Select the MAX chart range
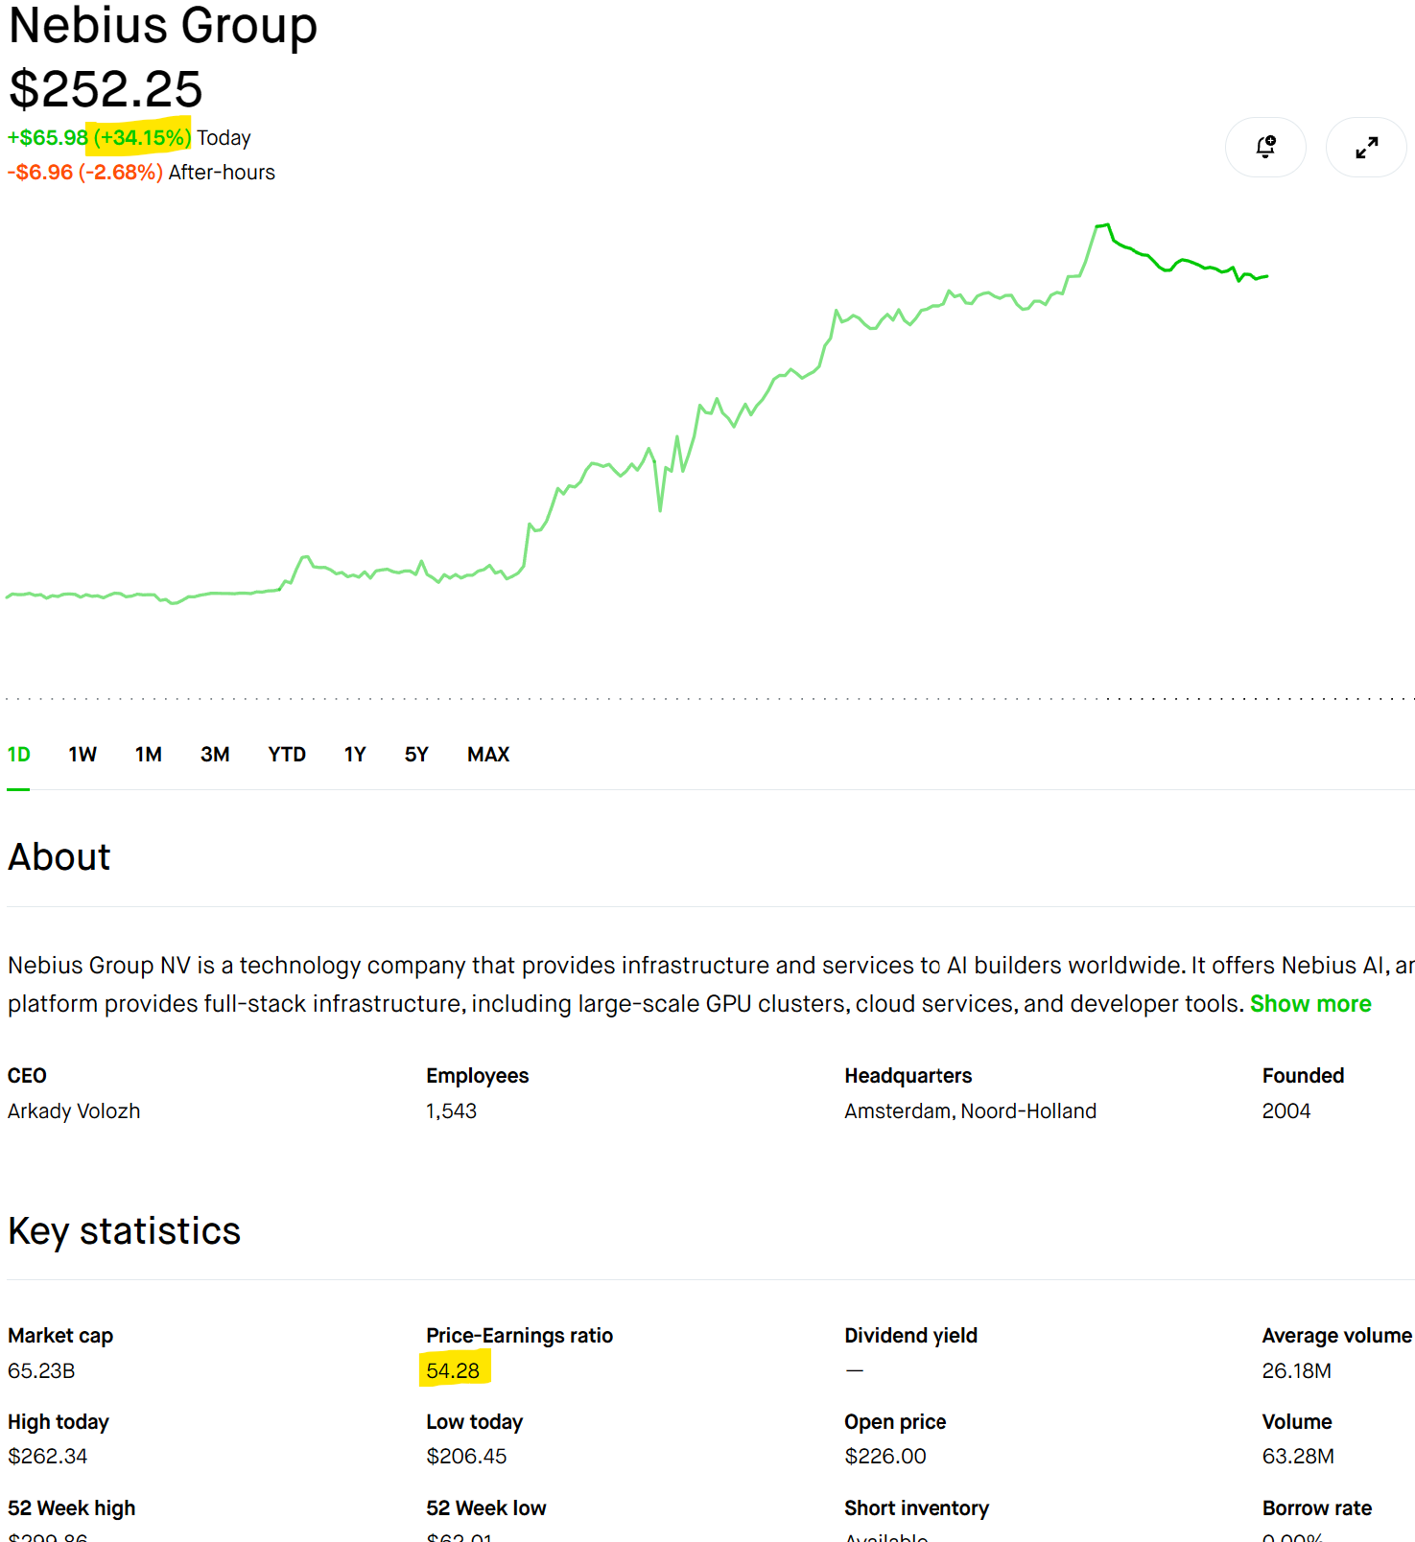The image size is (1415, 1542). (488, 755)
